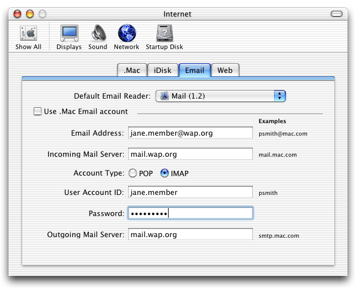Open the Network preference pane

126,37
